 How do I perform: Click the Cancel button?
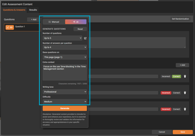coord(162,132)
